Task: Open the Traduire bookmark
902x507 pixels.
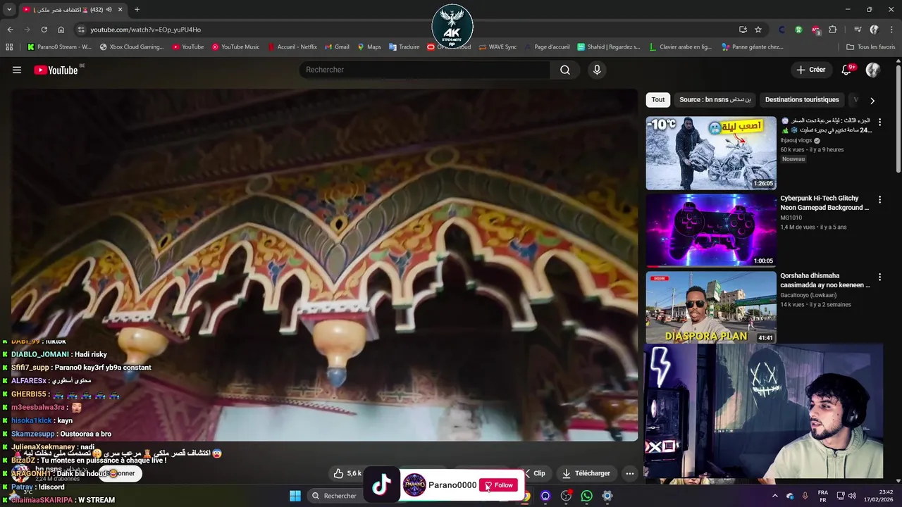Action: coord(404,47)
